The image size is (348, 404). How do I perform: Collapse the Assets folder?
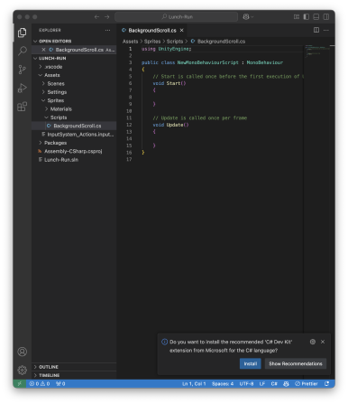pyautogui.click(x=74, y=75)
